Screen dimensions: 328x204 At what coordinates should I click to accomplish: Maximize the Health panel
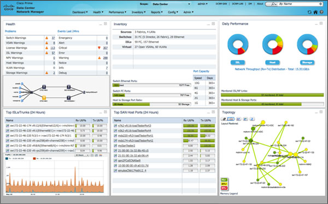coord(106,24)
